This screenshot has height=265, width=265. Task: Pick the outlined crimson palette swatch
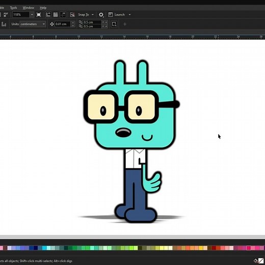[249, 248]
